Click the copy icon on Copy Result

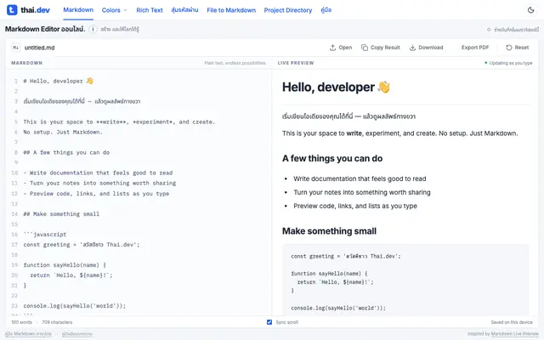pyautogui.click(x=365, y=48)
